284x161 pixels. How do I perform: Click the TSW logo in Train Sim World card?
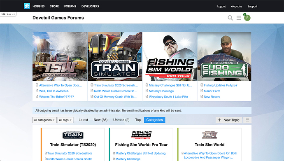click(210, 135)
